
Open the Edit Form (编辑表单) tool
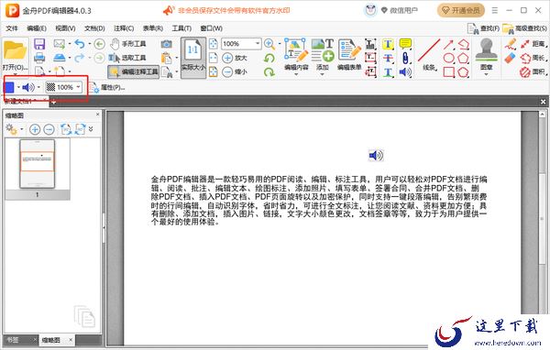[x=349, y=55]
